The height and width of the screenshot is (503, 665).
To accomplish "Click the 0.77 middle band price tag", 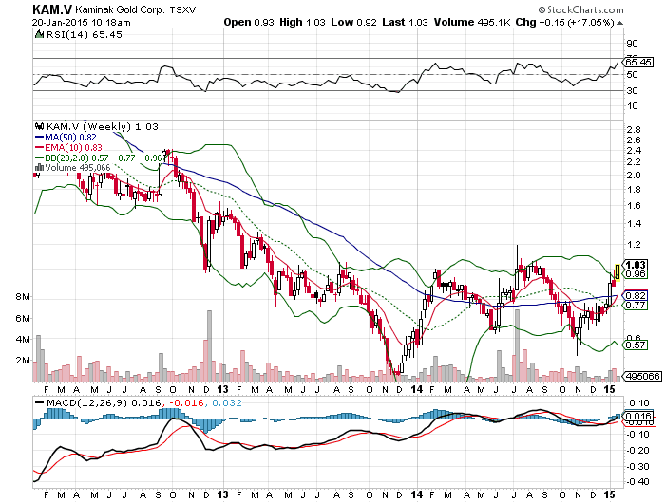I will pos(636,305).
